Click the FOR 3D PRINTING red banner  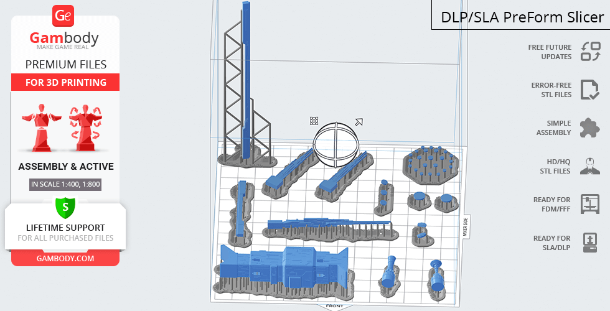65,83
